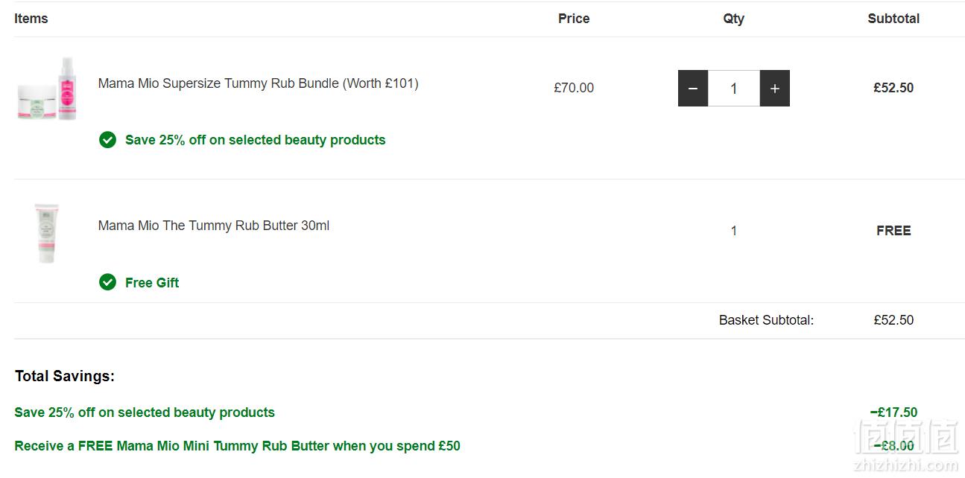This screenshot has height=478, width=965.
Task: Increase quantity with the plus button
Action: tap(775, 89)
